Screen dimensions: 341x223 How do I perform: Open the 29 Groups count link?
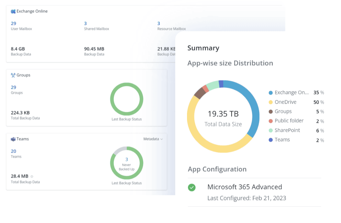pyautogui.click(x=14, y=87)
